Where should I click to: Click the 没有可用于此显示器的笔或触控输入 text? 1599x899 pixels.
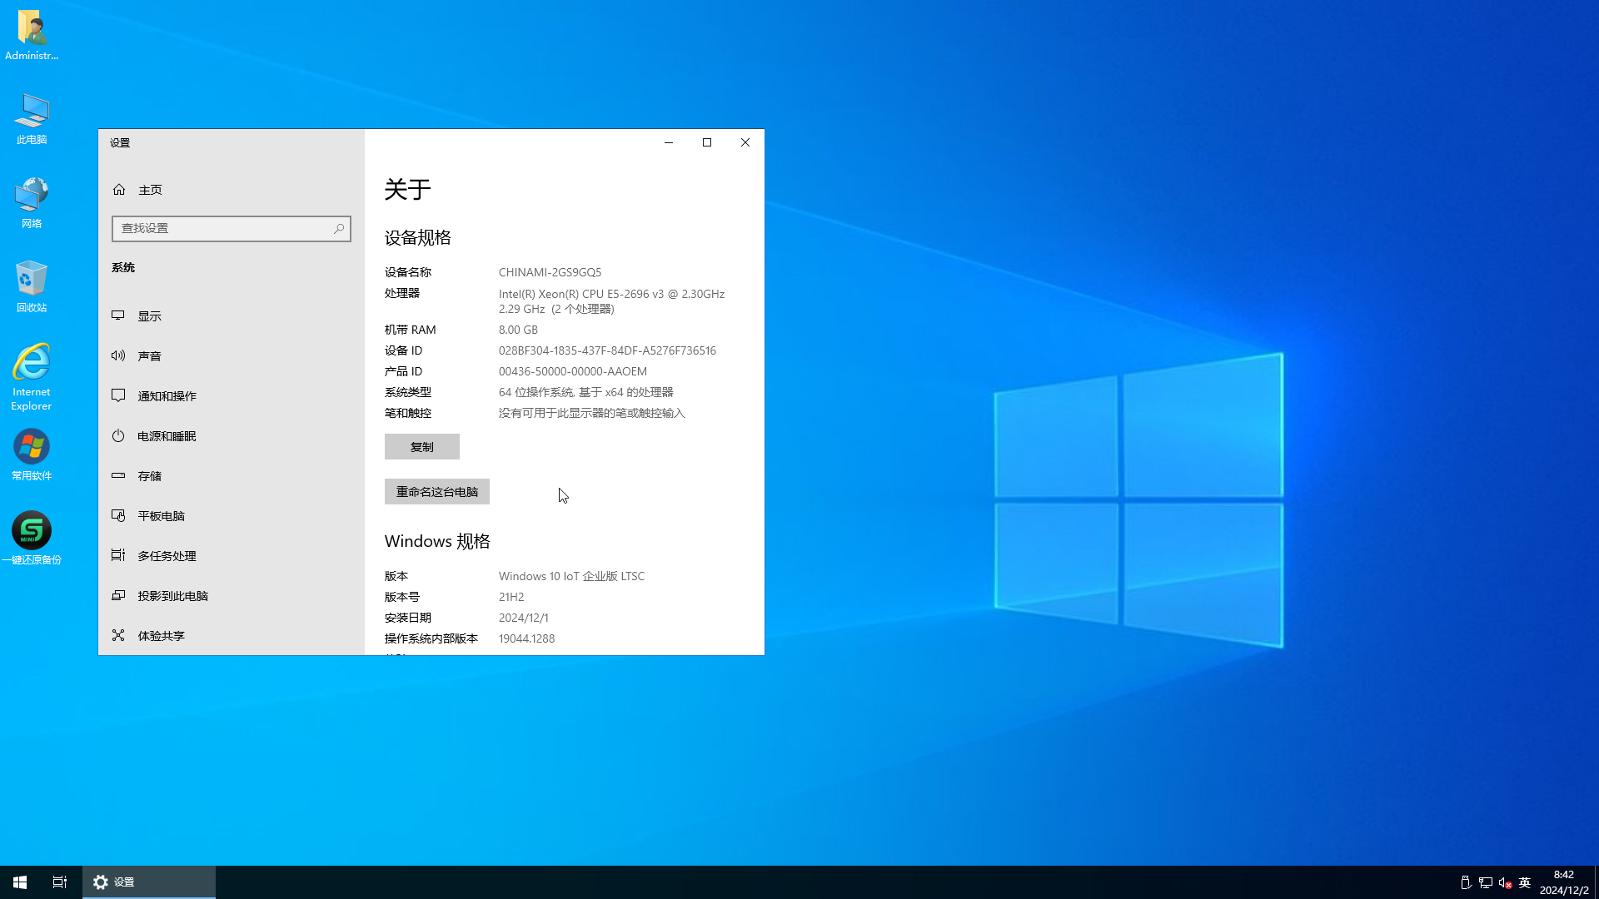pyautogui.click(x=591, y=413)
